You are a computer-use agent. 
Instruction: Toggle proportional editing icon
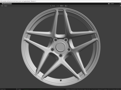pyautogui.click(x=66, y=6)
